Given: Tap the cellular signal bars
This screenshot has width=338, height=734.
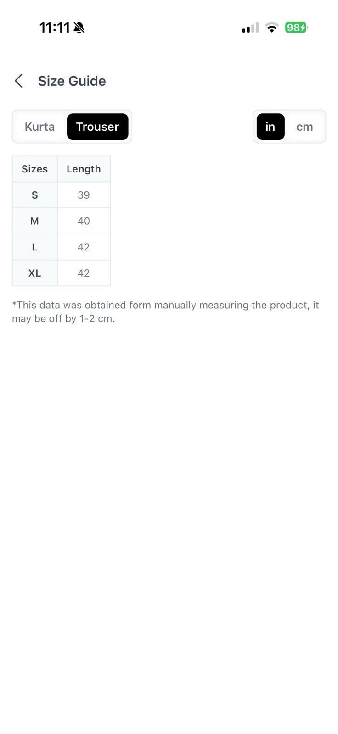Looking at the screenshot, I should tap(250, 28).
